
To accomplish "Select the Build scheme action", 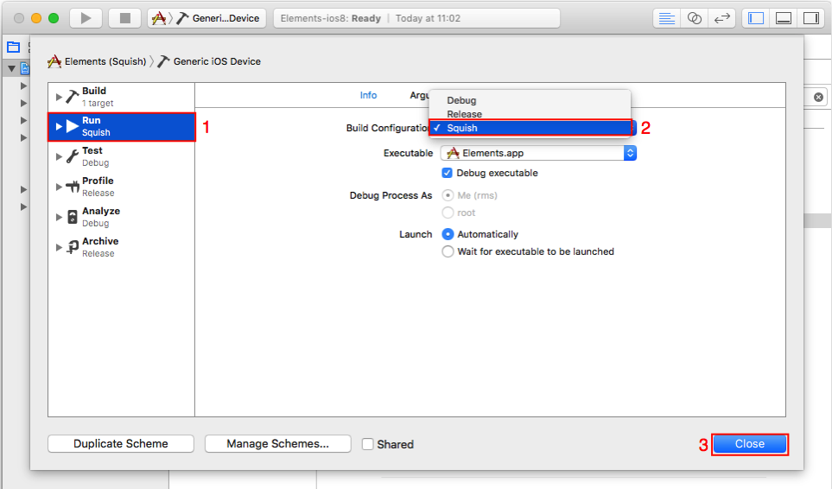I will (122, 97).
